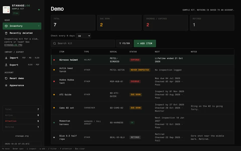The height and width of the screenshot is (151, 241).
Task: Click the Import download arrow icon
Action: [6, 58]
